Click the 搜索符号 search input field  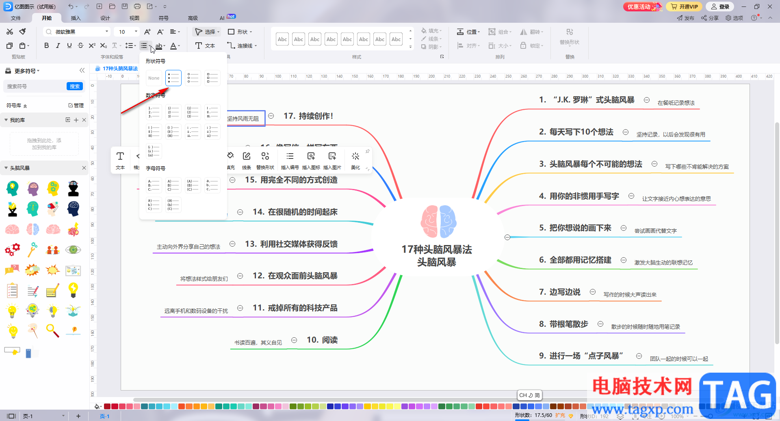35,86
